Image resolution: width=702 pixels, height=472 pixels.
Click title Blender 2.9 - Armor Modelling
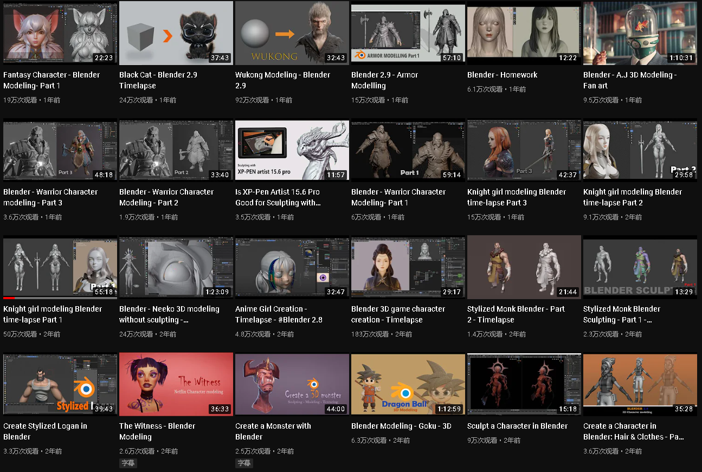(x=385, y=80)
